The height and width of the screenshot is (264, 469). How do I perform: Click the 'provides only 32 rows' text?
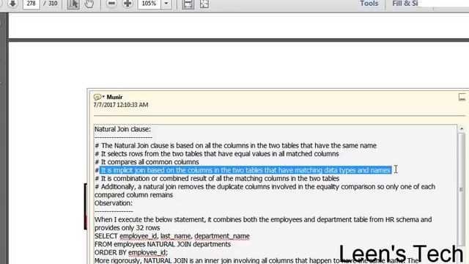coord(127,228)
